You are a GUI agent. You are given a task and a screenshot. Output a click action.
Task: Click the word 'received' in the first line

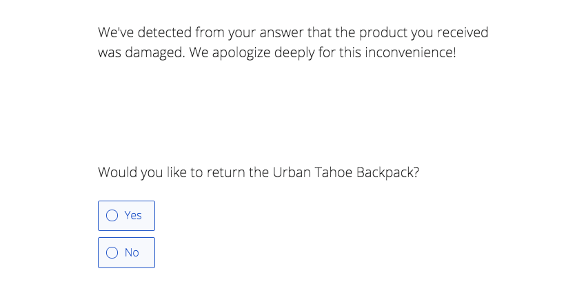(x=463, y=32)
